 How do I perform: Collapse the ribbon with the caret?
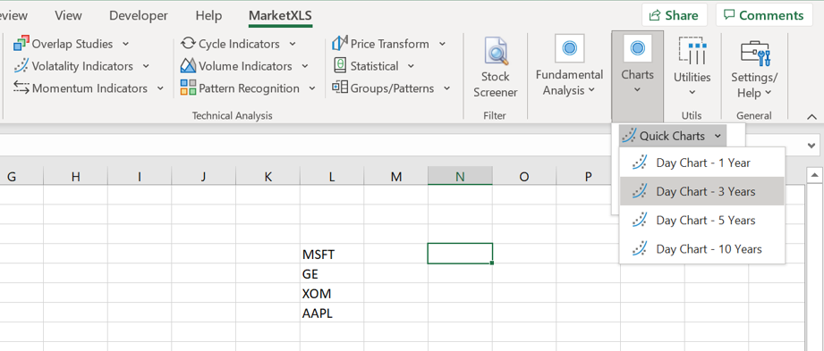pos(811,116)
